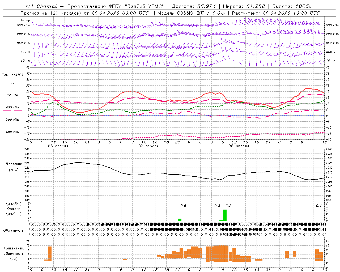Click the 27 апреля date label

click(148, 146)
